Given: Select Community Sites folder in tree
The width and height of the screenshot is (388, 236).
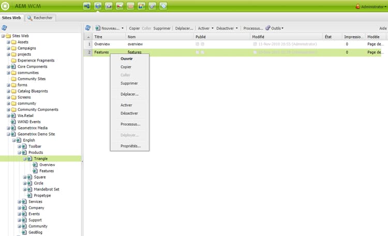Looking at the screenshot, I should 32,79.
